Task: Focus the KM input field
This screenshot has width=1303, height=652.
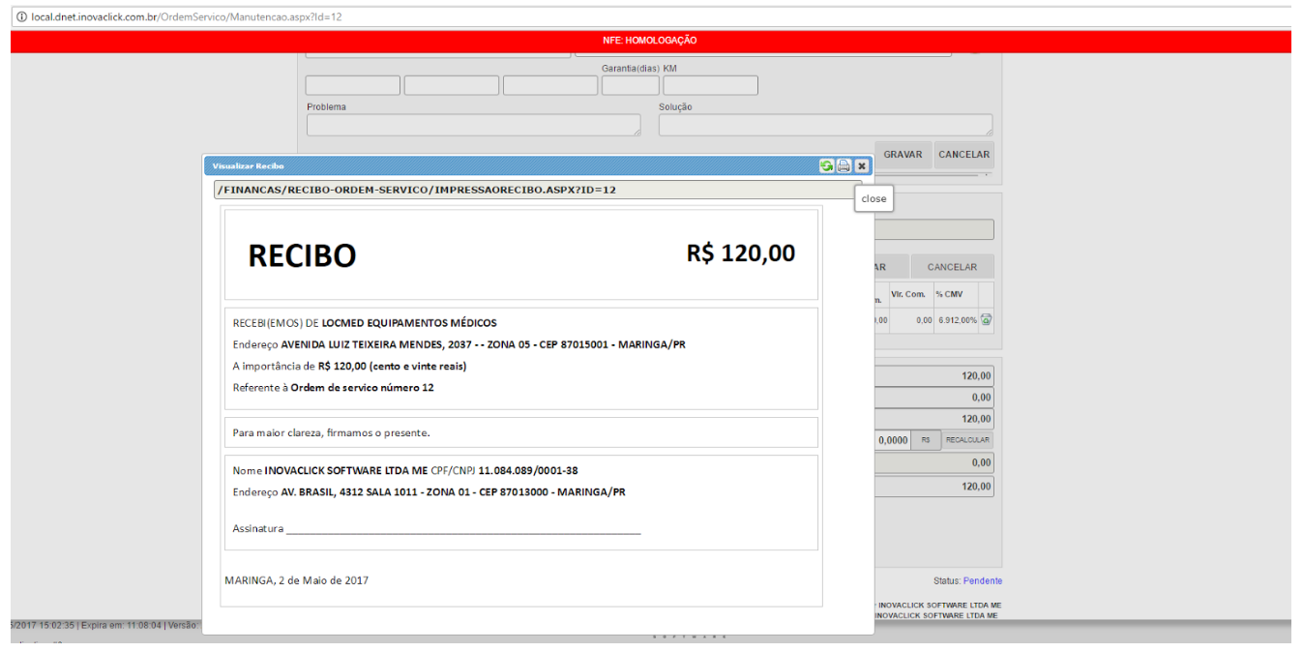Action: click(x=710, y=86)
